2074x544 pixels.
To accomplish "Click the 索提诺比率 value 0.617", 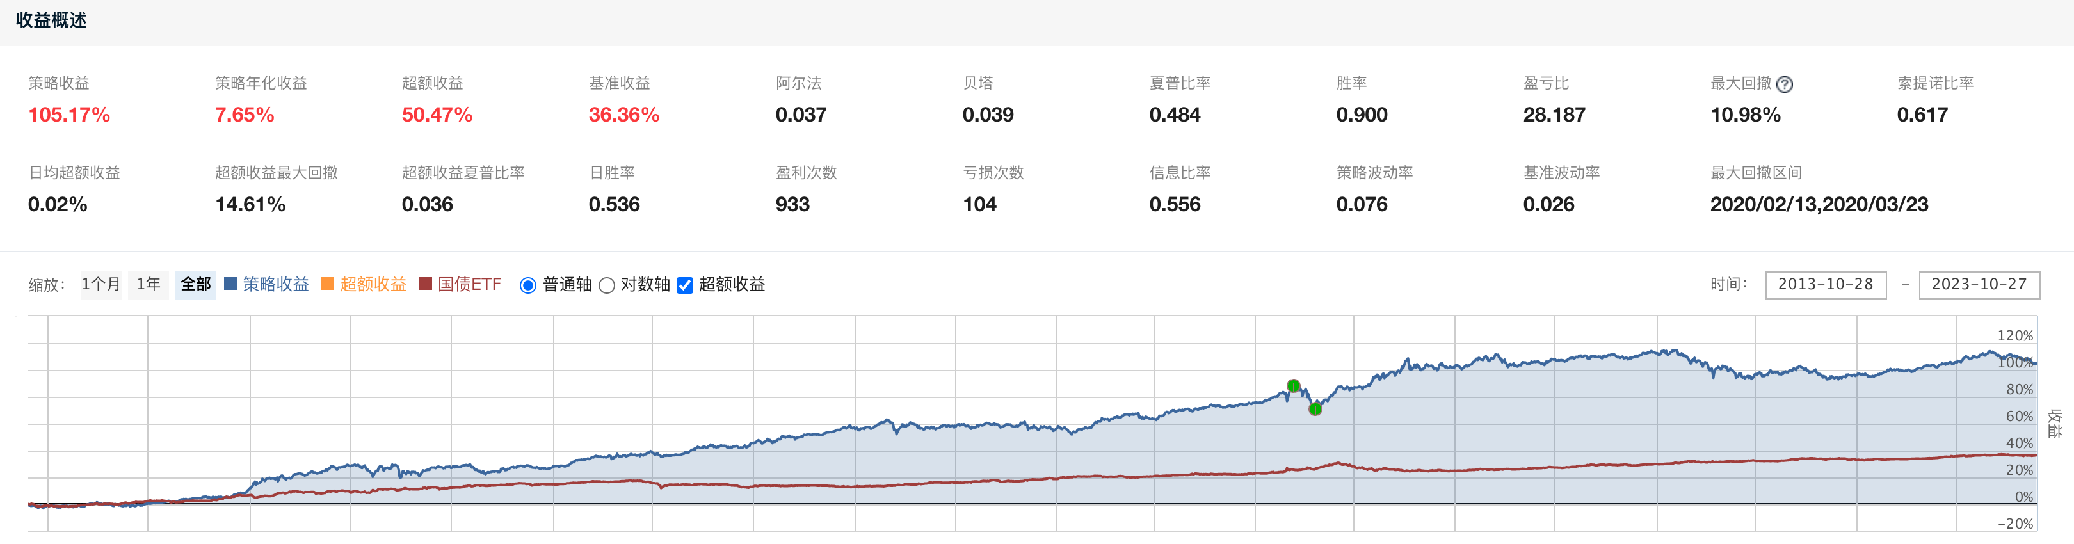I will [x=1923, y=115].
